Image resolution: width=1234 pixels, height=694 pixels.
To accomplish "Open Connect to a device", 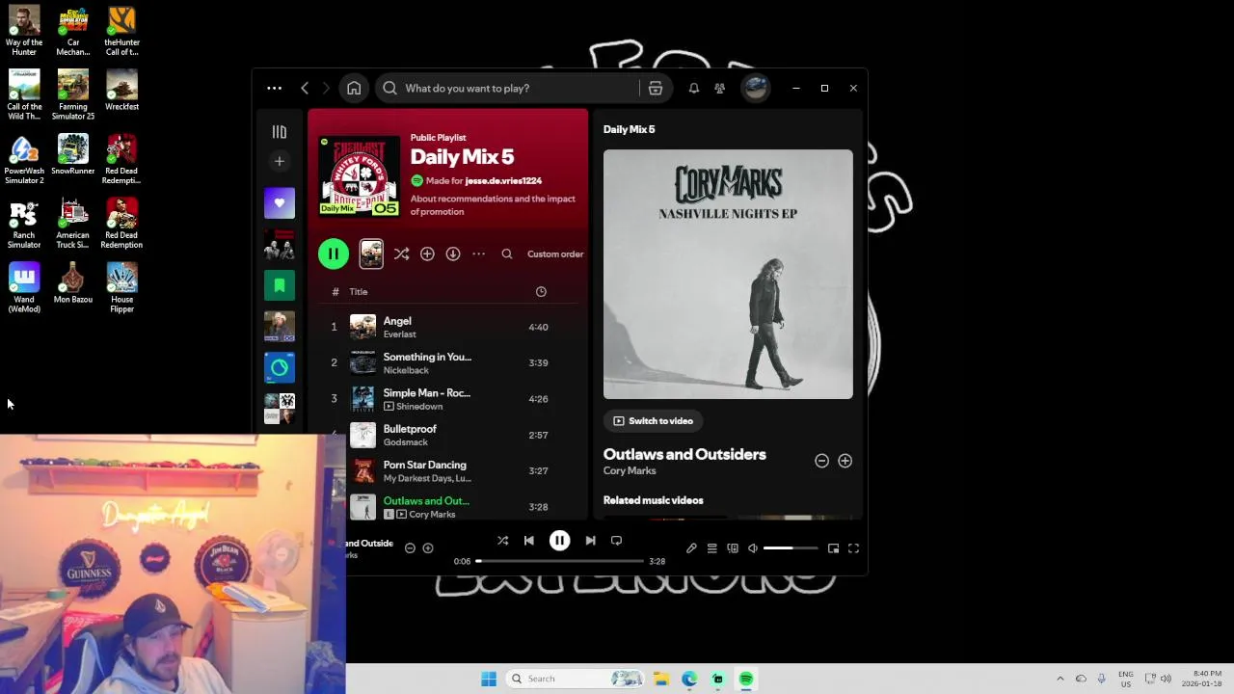I will pos(733,548).
